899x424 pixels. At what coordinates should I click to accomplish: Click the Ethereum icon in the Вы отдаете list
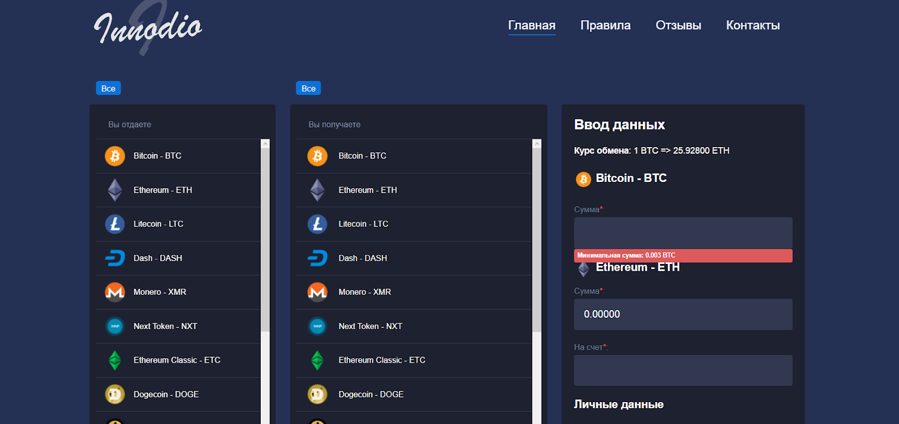point(115,190)
